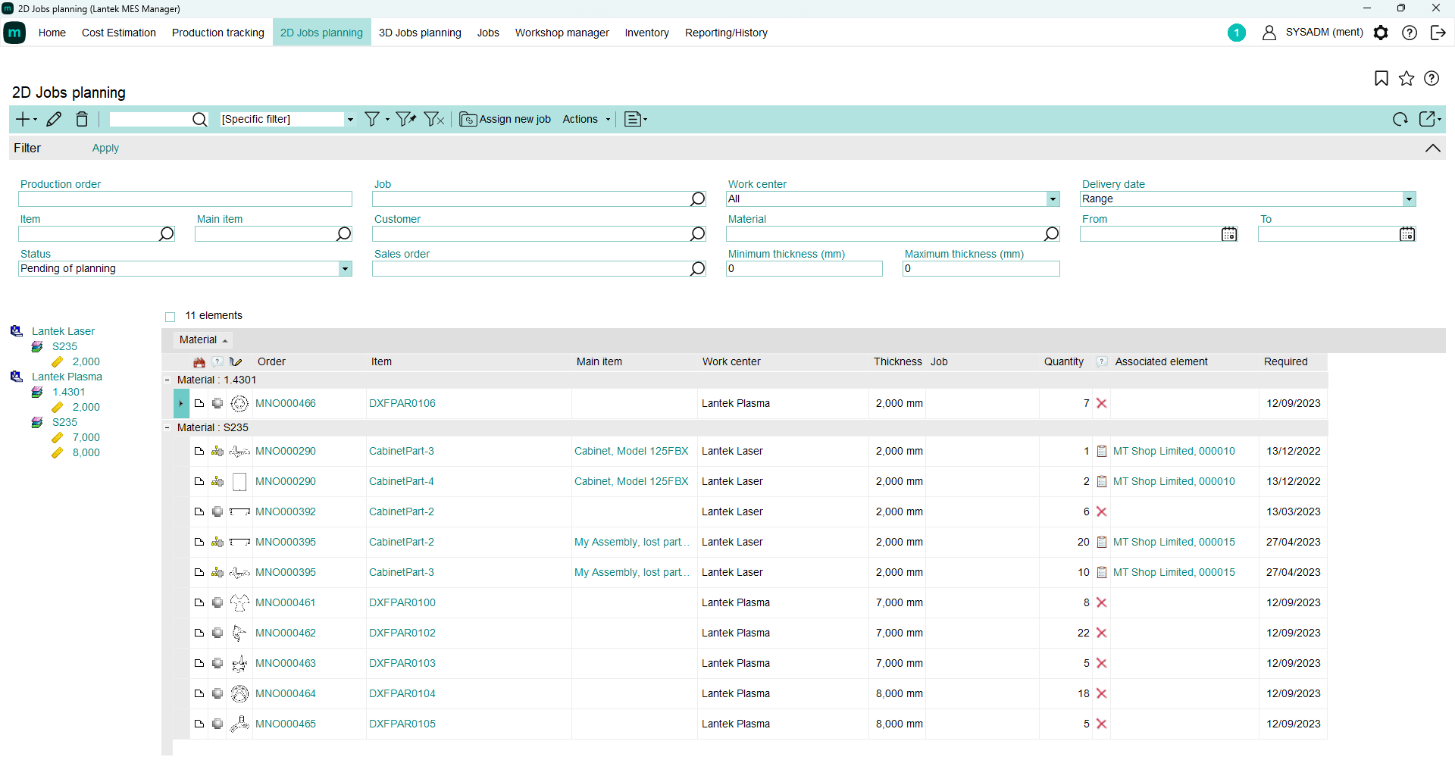Open the Work center dropdown
Screen dimensions: 1455x782
coord(1053,199)
